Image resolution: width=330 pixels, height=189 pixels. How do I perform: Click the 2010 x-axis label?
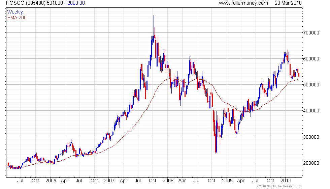pyautogui.click(x=286, y=181)
